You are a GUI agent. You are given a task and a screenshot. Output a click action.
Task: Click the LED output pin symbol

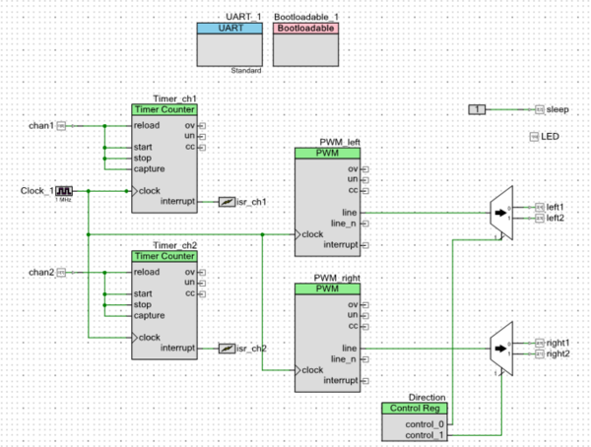[534, 137]
